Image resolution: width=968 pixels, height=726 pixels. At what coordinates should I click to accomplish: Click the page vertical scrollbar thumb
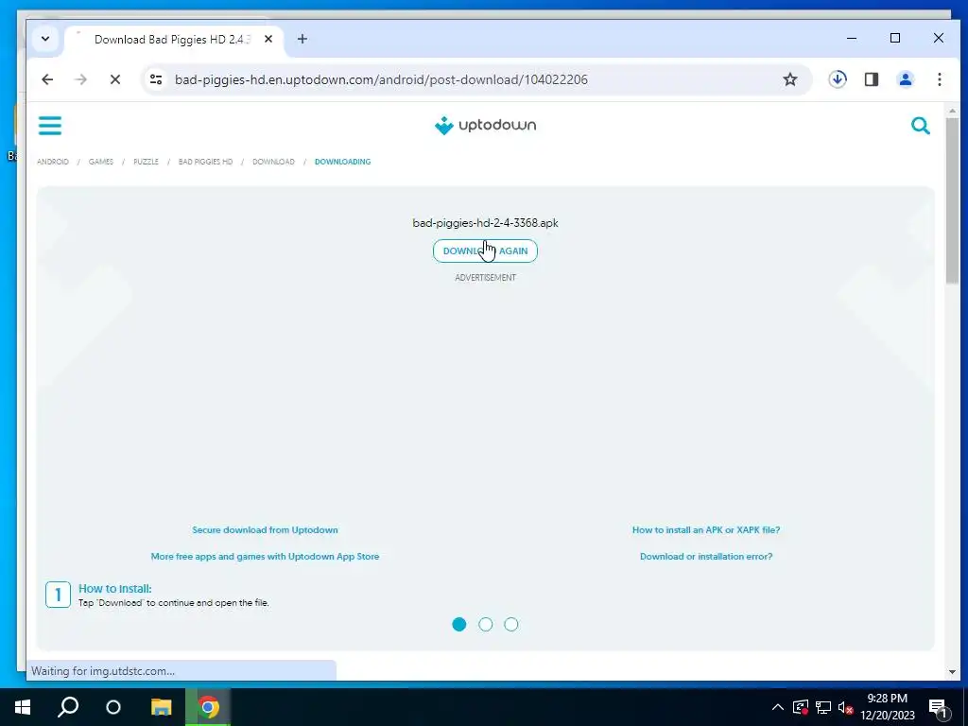point(952,200)
